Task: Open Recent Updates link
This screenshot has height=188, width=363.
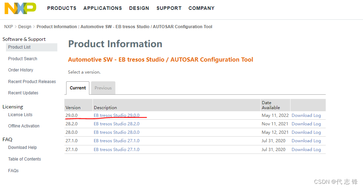Action: tap(23, 93)
